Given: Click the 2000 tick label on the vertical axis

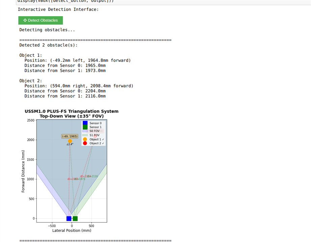Looking at the screenshot, I should click(31, 140).
